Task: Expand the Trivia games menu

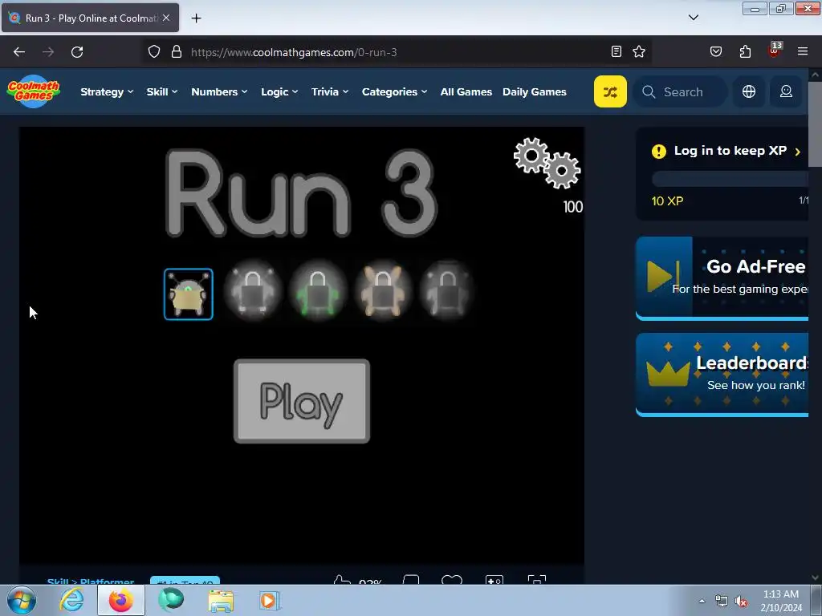Action: click(330, 91)
